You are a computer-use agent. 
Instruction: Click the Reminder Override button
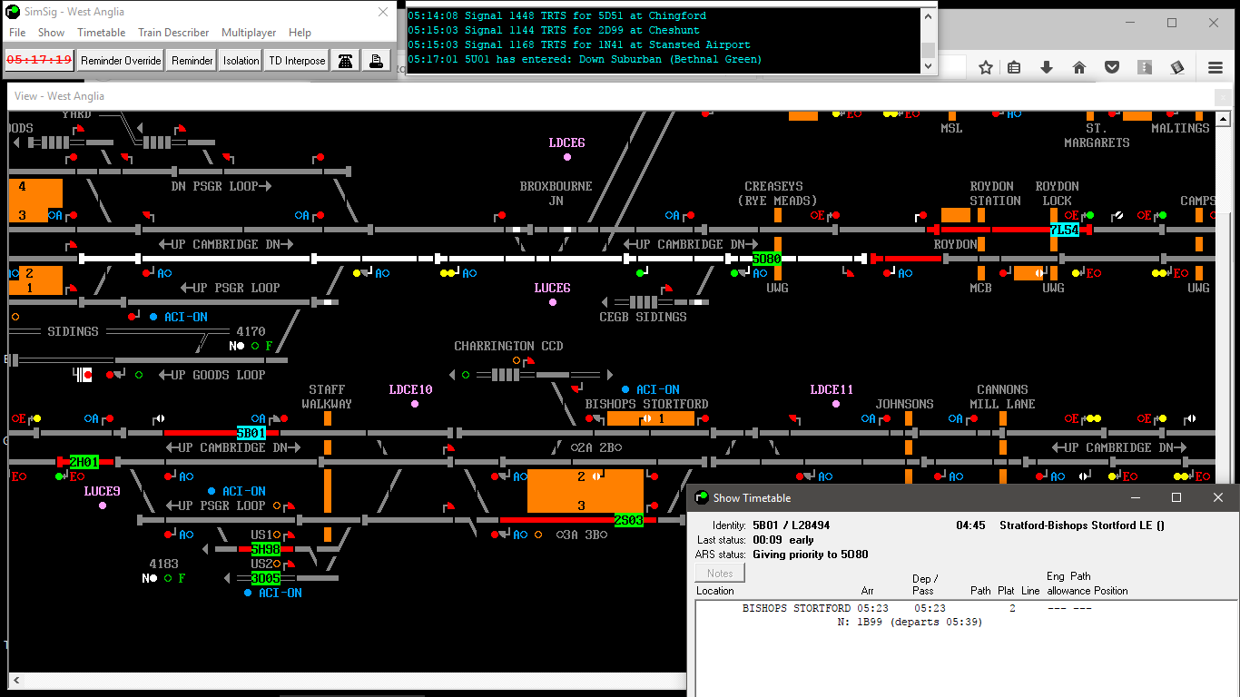[x=121, y=61]
